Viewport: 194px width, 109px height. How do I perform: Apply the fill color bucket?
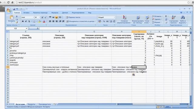39,21
